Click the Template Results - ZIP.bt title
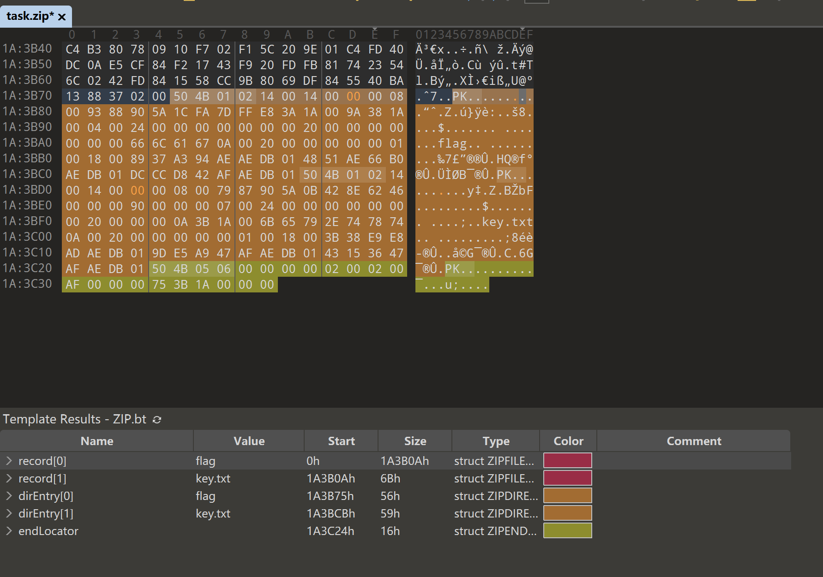 [74, 419]
